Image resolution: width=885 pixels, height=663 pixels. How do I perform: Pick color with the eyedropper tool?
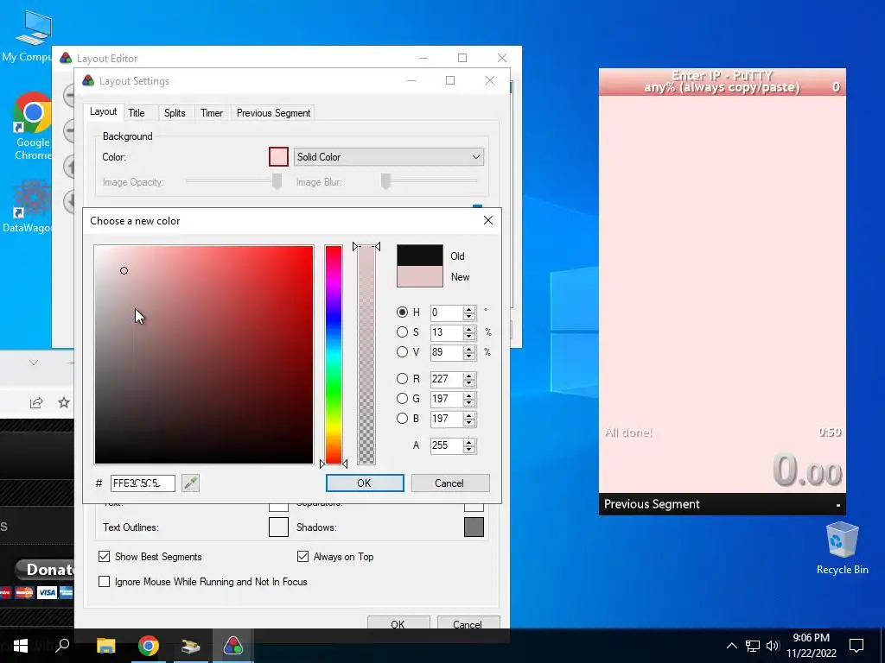191,483
